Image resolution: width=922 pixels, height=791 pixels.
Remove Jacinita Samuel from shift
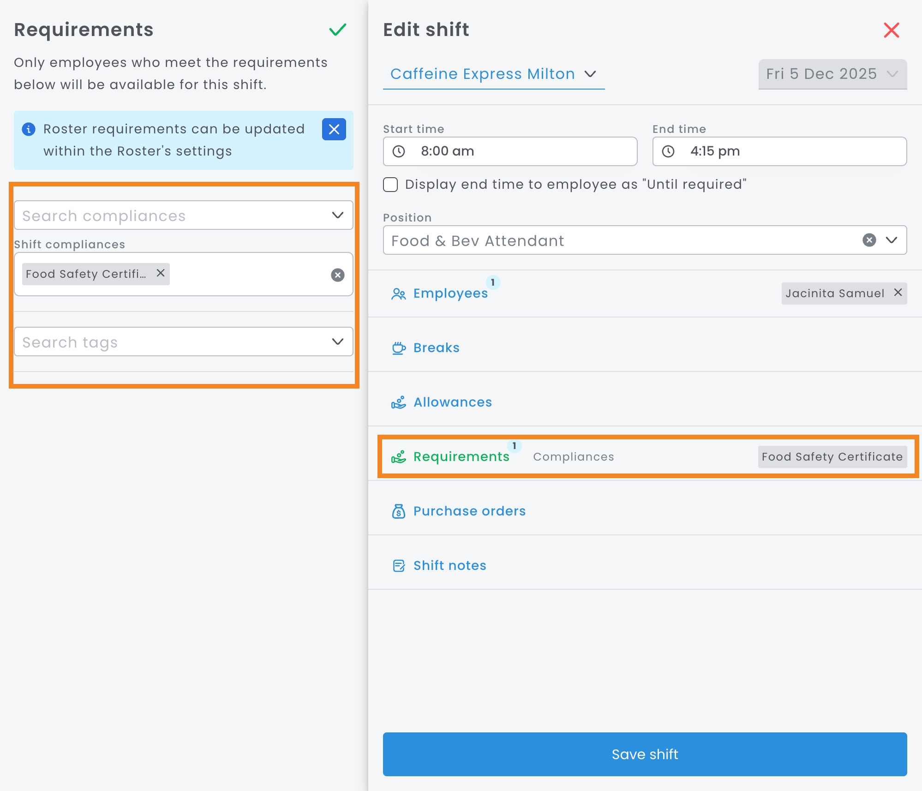tap(898, 293)
